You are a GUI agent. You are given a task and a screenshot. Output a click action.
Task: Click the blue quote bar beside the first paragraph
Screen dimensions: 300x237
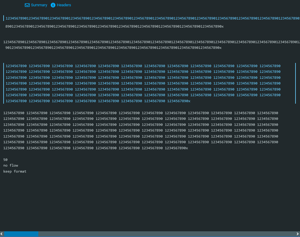pos(4,18)
